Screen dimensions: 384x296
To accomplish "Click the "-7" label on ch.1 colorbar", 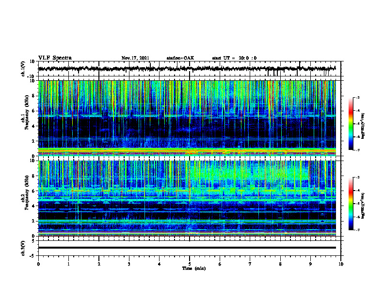I will [x=357, y=150].
